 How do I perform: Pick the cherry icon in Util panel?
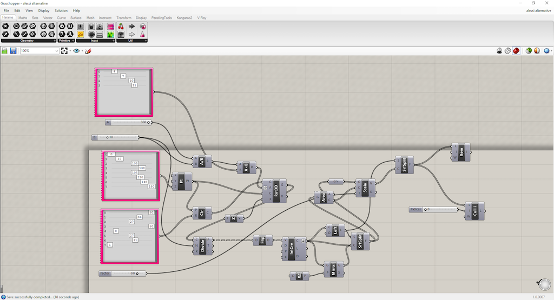click(121, 26)
